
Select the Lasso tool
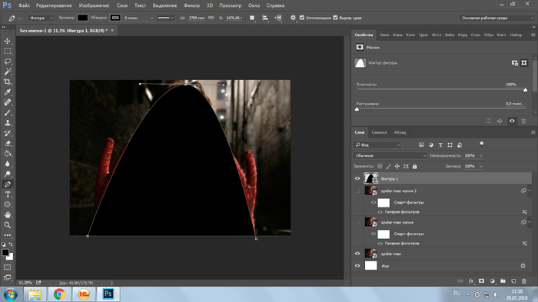point(7,61)
